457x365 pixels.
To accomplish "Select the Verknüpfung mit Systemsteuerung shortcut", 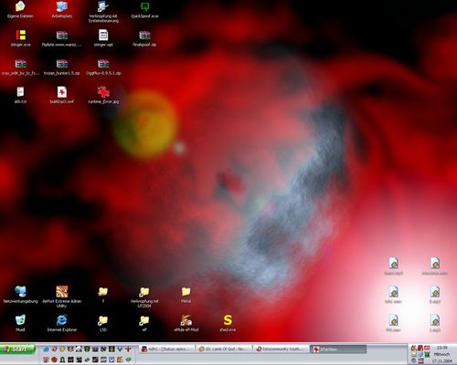I will (x=103, y=12).
